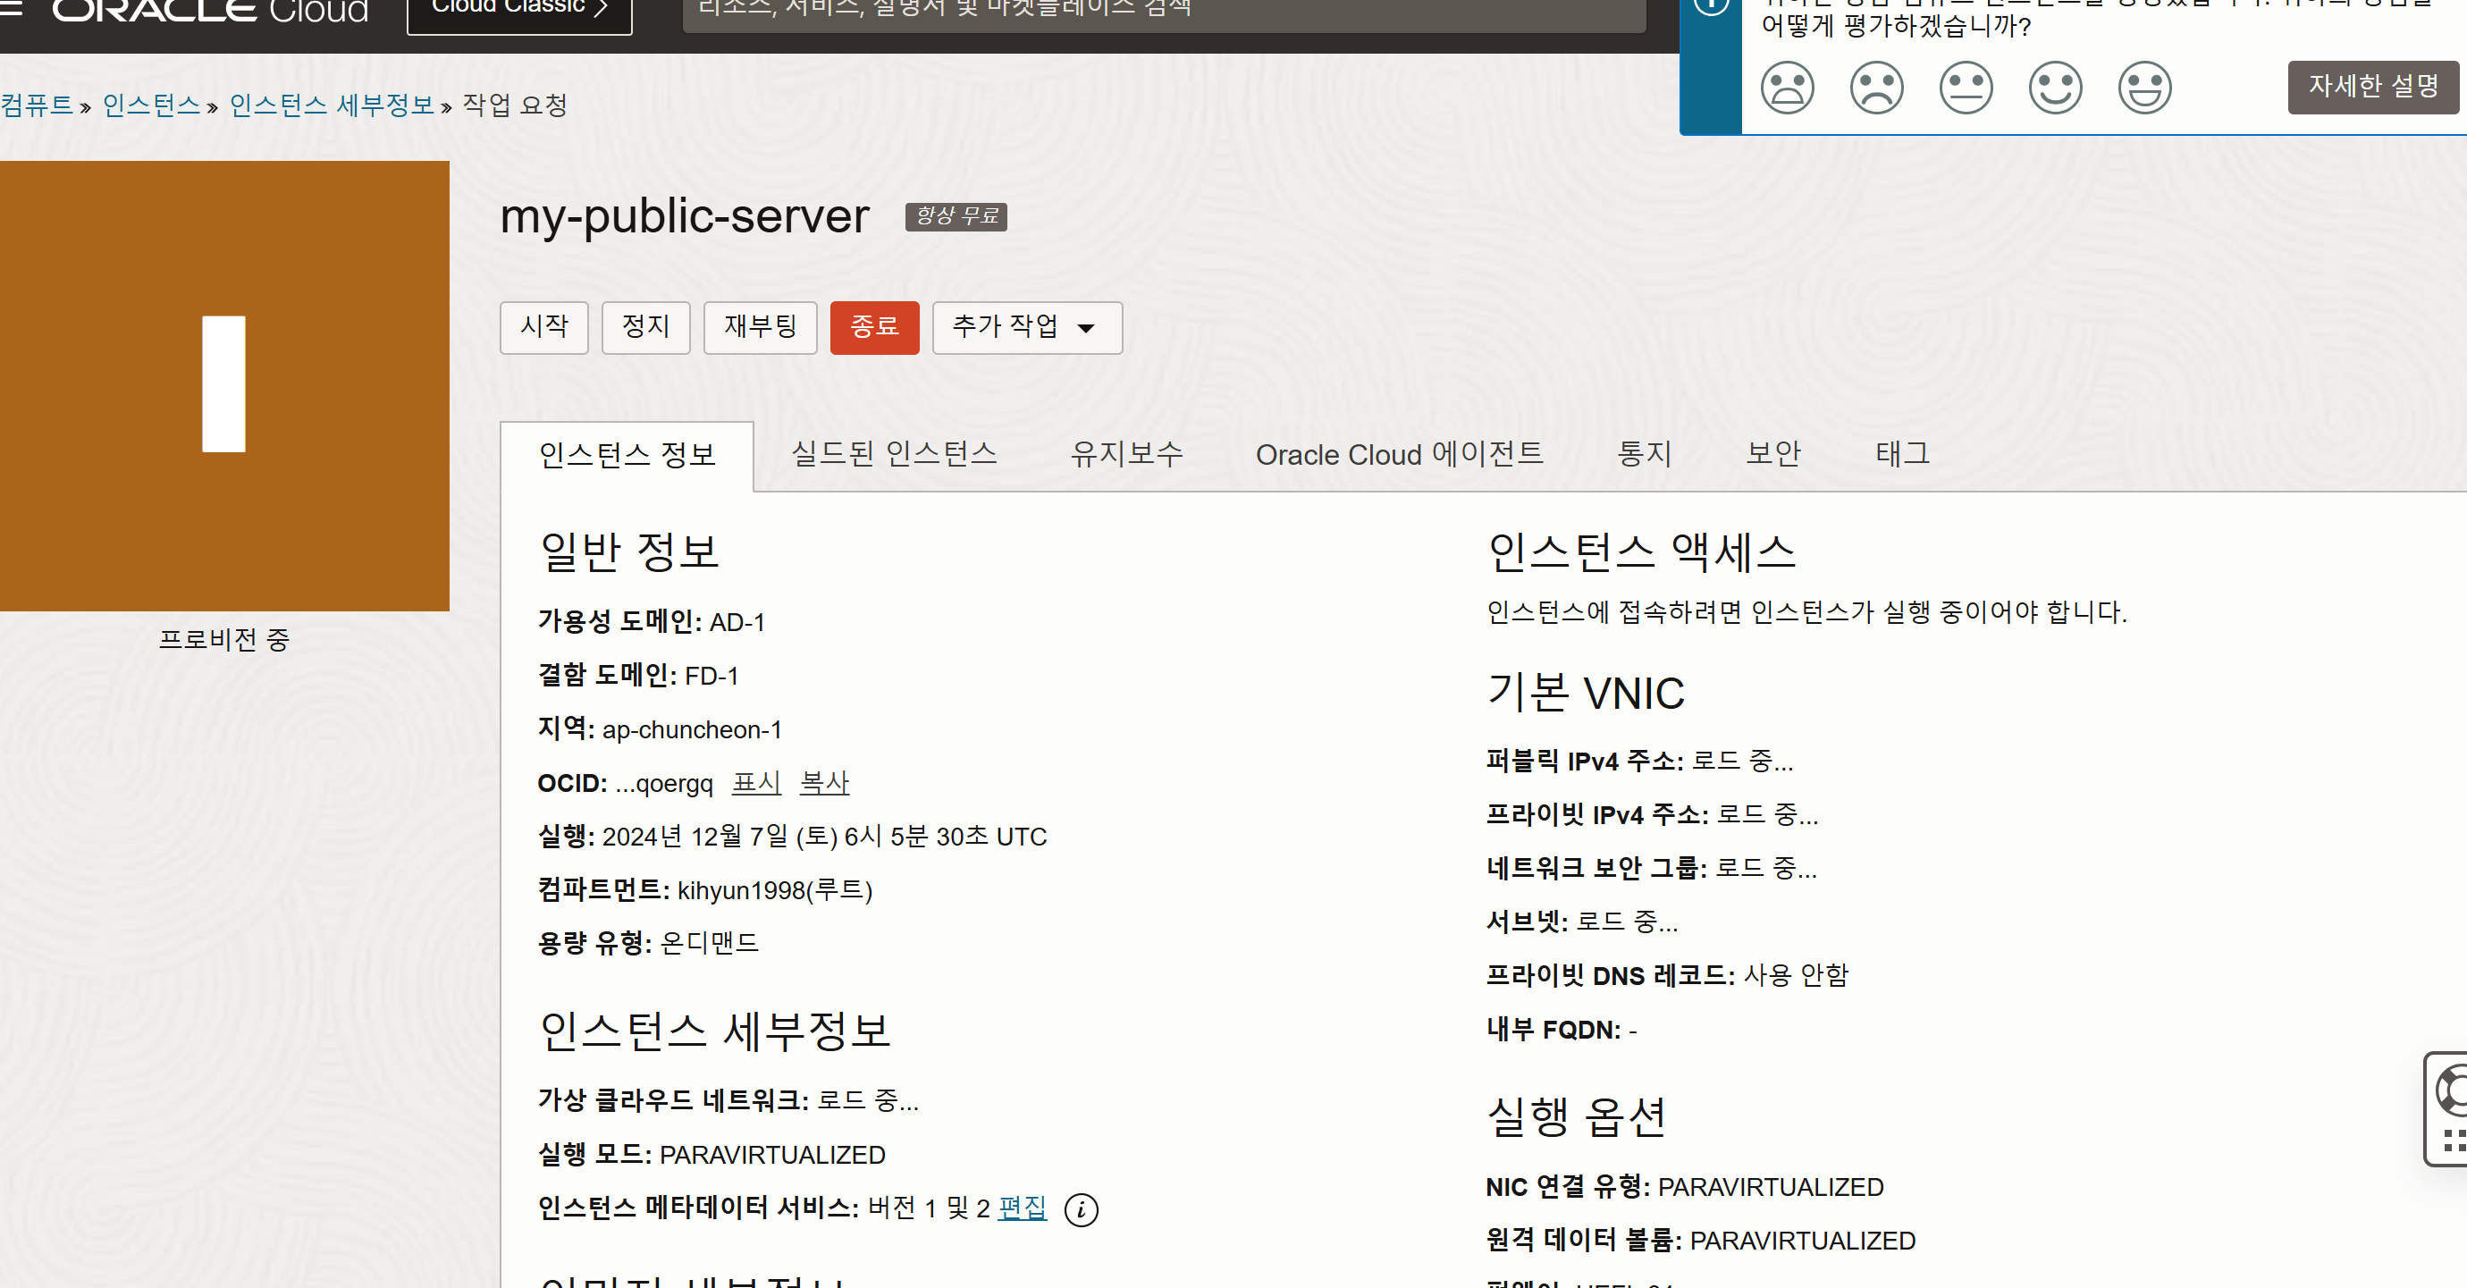The width and height of the screenshot is (2467, 1288).
Task: Click the 퍼블릭 IPv4 주소 loading value
Action: click(x=1742, y=762)
